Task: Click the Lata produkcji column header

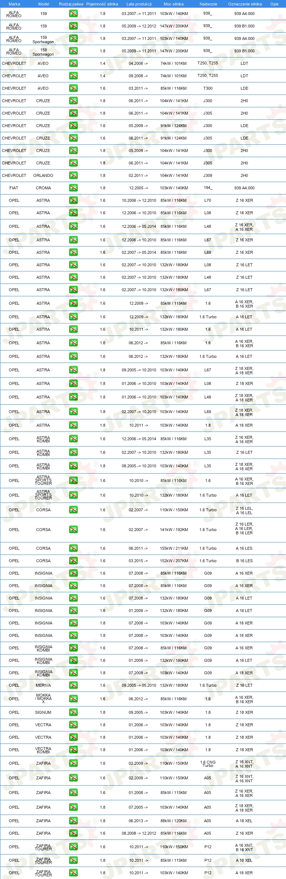Action: pos(139,4)
